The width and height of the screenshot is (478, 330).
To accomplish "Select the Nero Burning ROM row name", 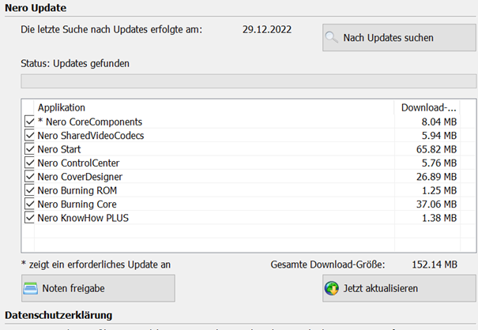I will (x=78, y=190).
